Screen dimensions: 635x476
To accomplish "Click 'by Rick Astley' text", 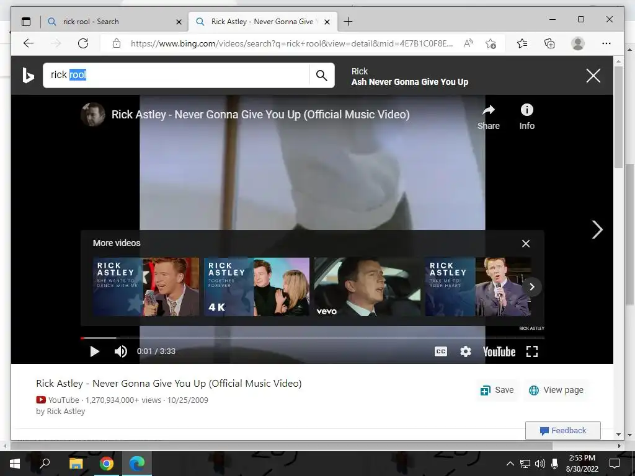I will (x=60, y=412).
